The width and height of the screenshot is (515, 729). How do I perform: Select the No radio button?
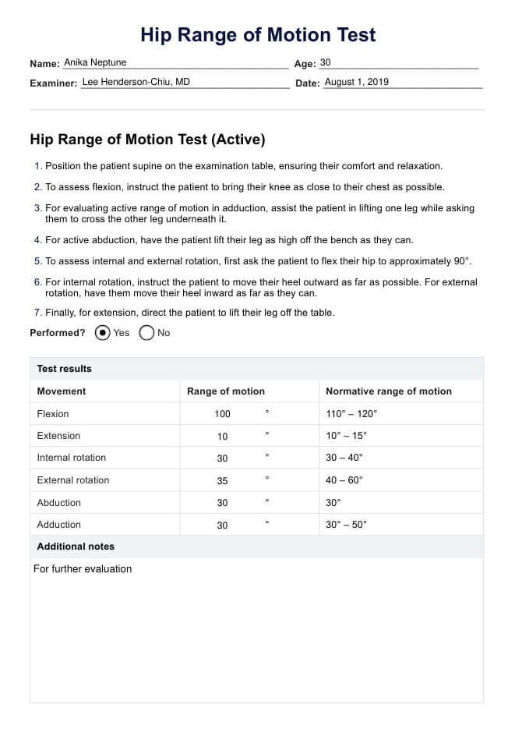pyautogui.click(x=146, y=333)
